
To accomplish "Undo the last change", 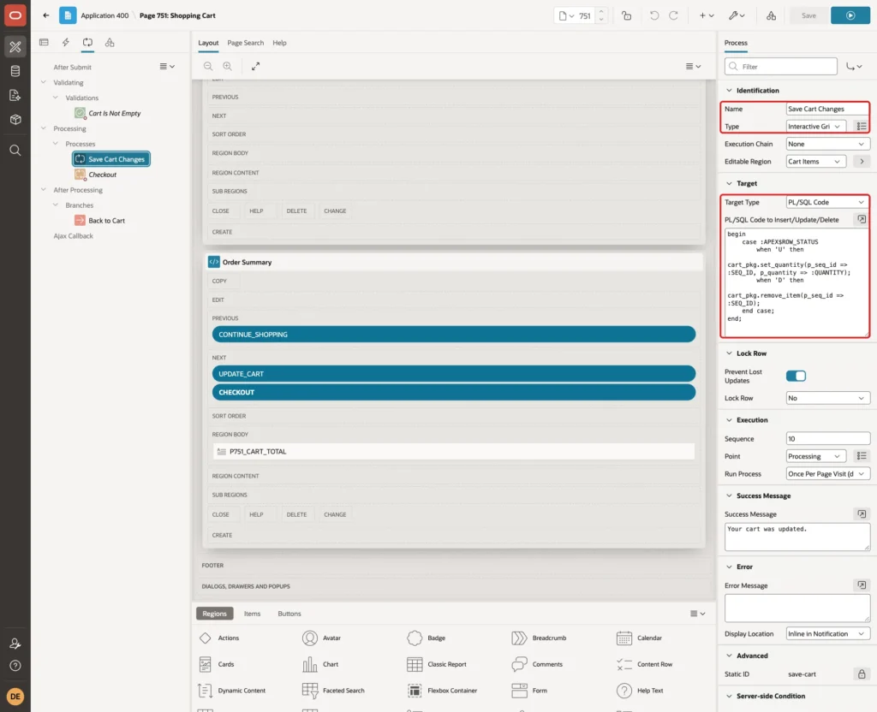I will coord(653,15).
